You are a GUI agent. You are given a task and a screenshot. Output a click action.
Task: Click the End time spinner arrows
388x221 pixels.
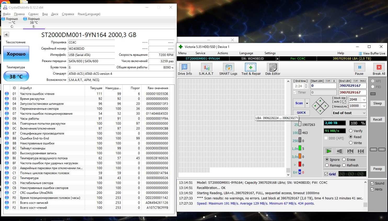(x=306, y=86)
